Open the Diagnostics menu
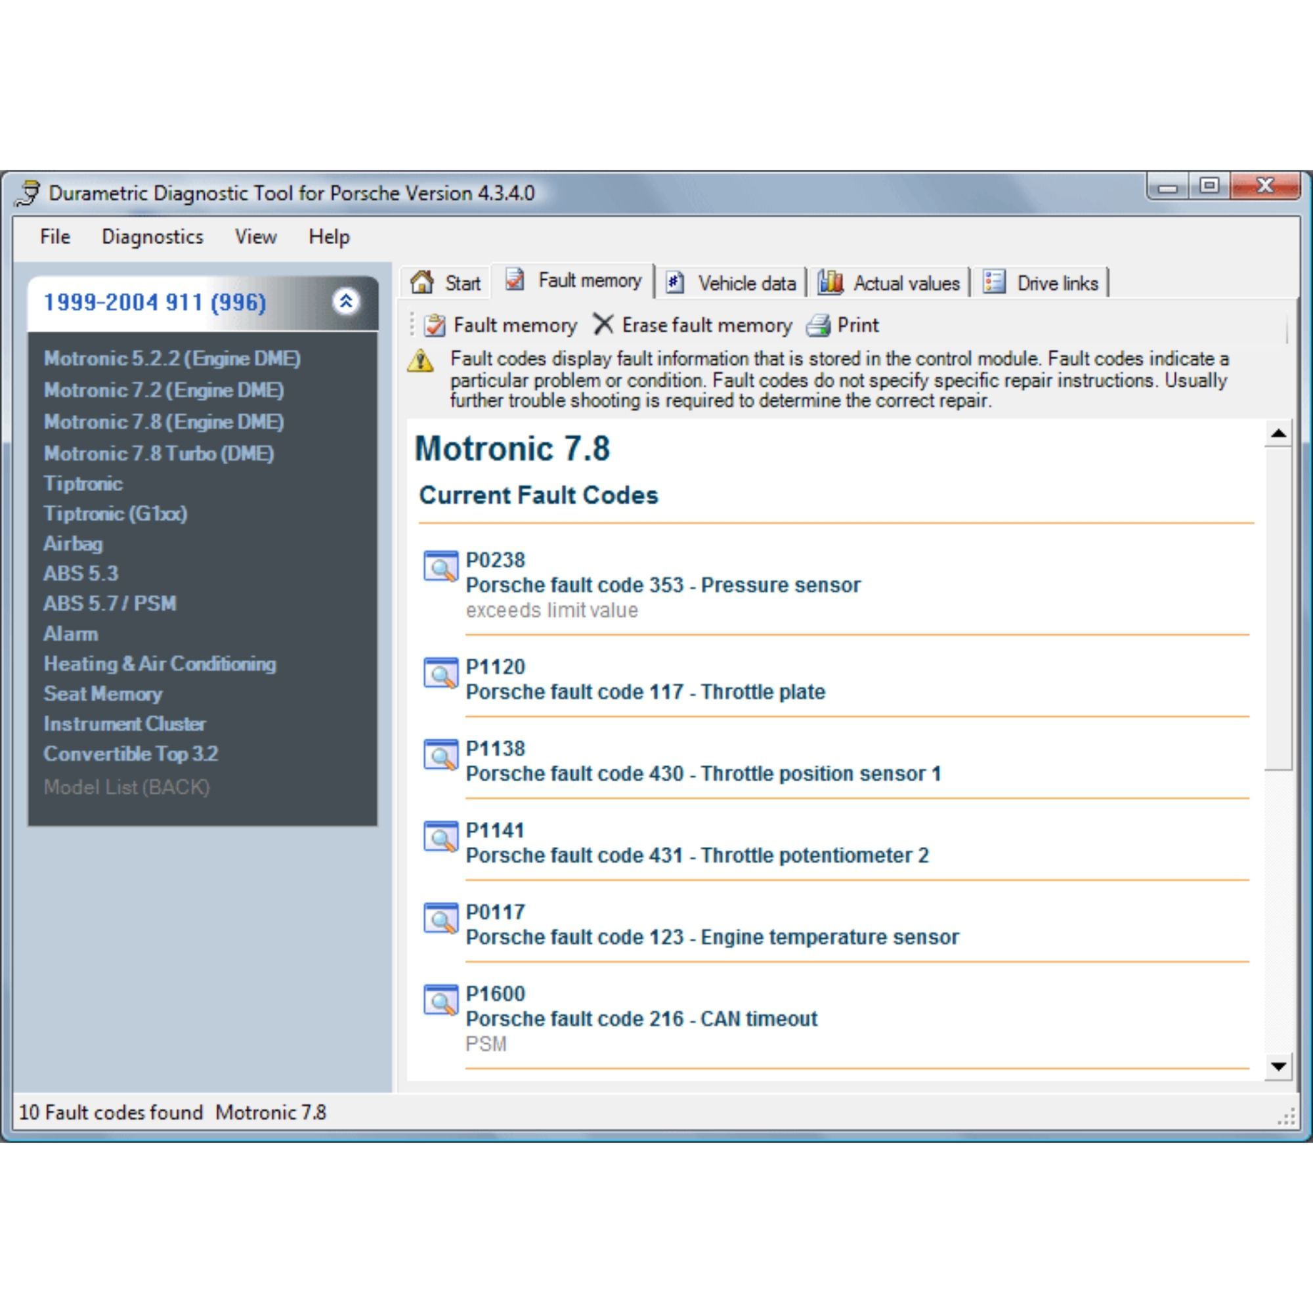Image resolution: width=1313 pixels, height=1313 pixels. point(152,236)
